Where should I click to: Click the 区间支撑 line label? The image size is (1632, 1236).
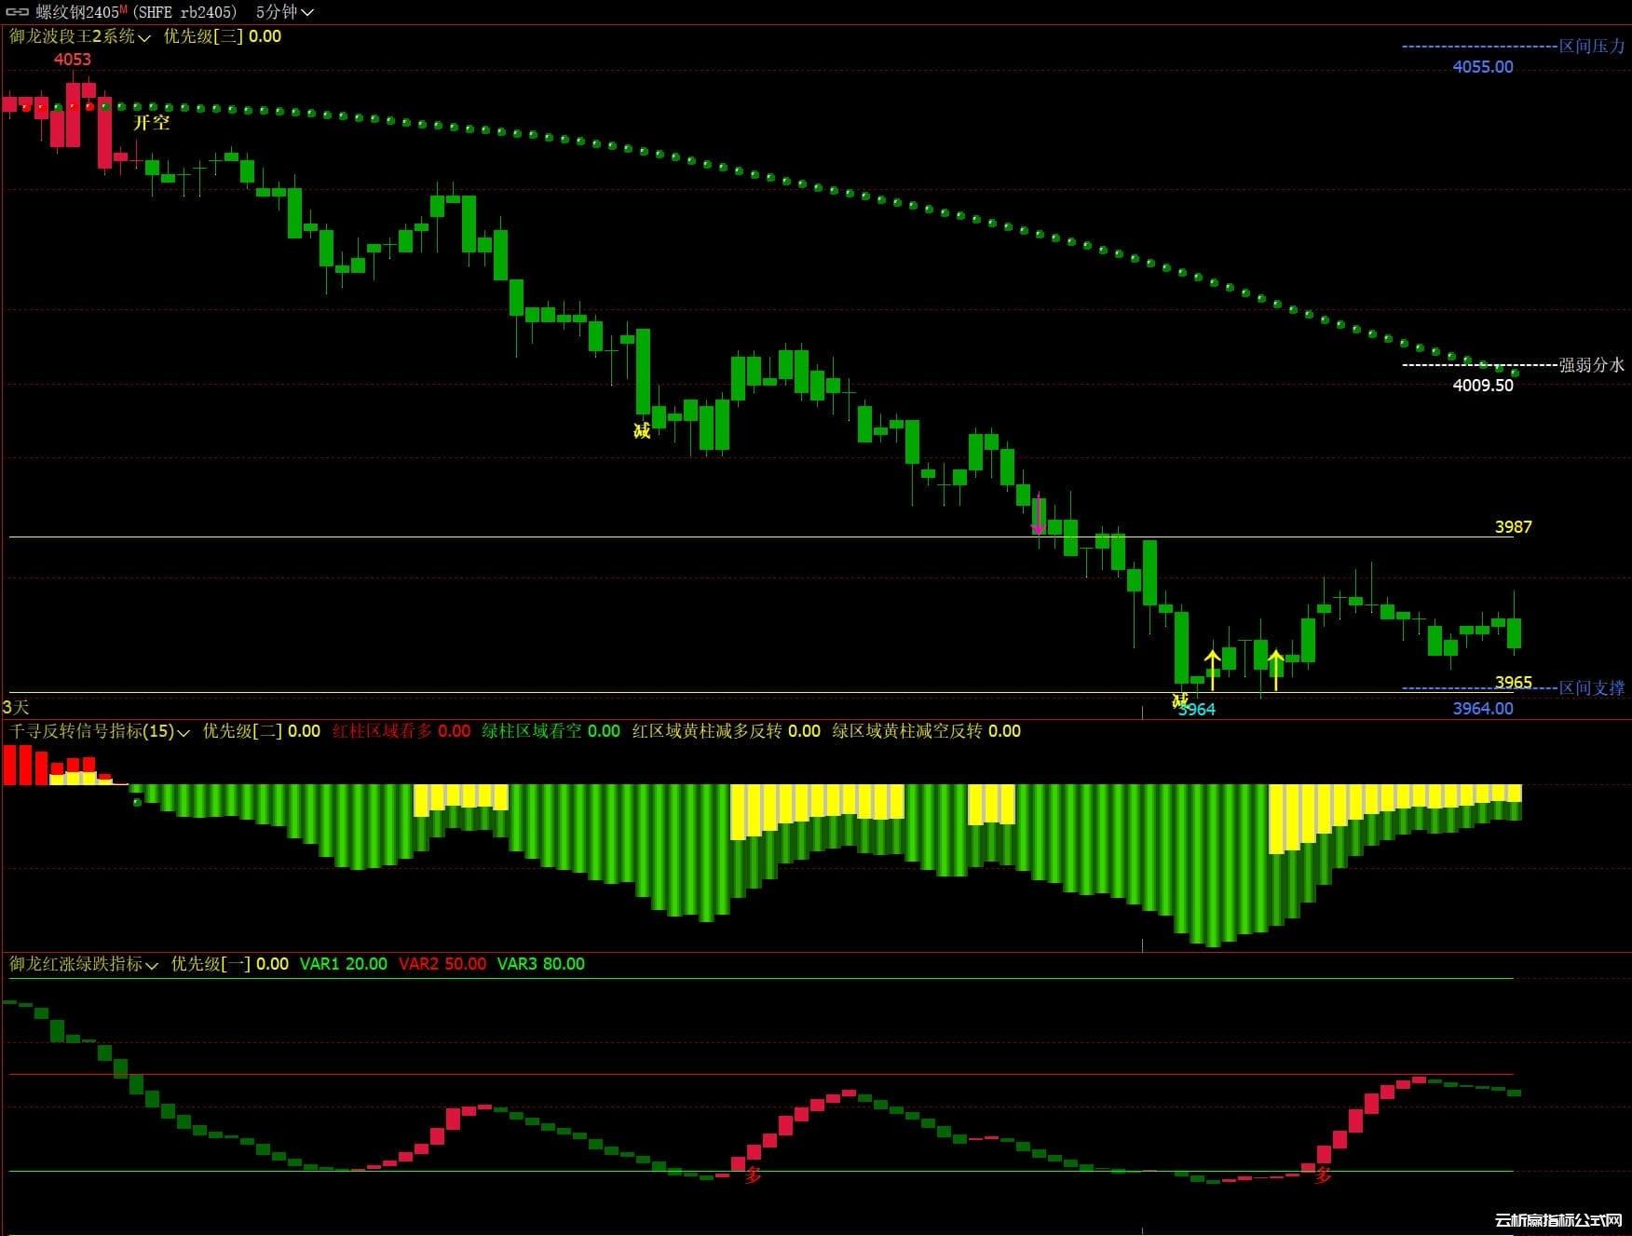[x=1592, y=688]
